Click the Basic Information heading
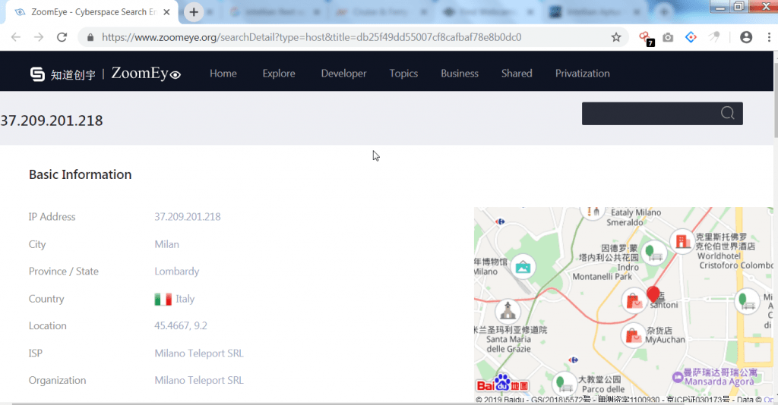 click(x=80, y=174)
